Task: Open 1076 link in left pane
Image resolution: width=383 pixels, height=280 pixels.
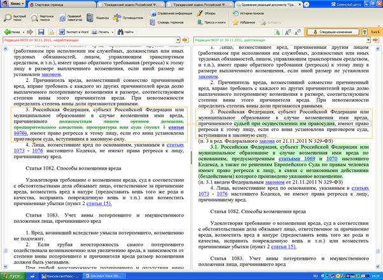Action: click(38, 150)
